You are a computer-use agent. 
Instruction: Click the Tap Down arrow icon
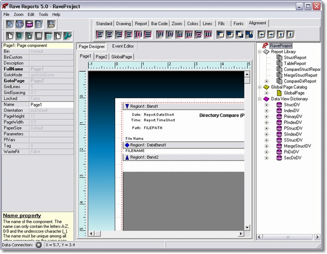click(x=290, y=34)
